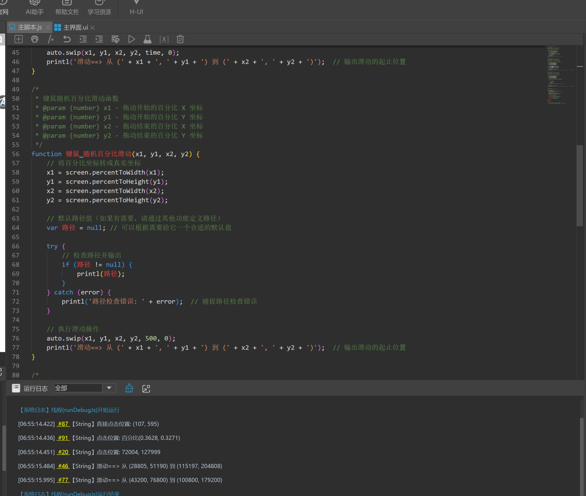This screenshot has width=586, height=496.
Task: Click the code minimap preview
Action: [x=560, y=75]
